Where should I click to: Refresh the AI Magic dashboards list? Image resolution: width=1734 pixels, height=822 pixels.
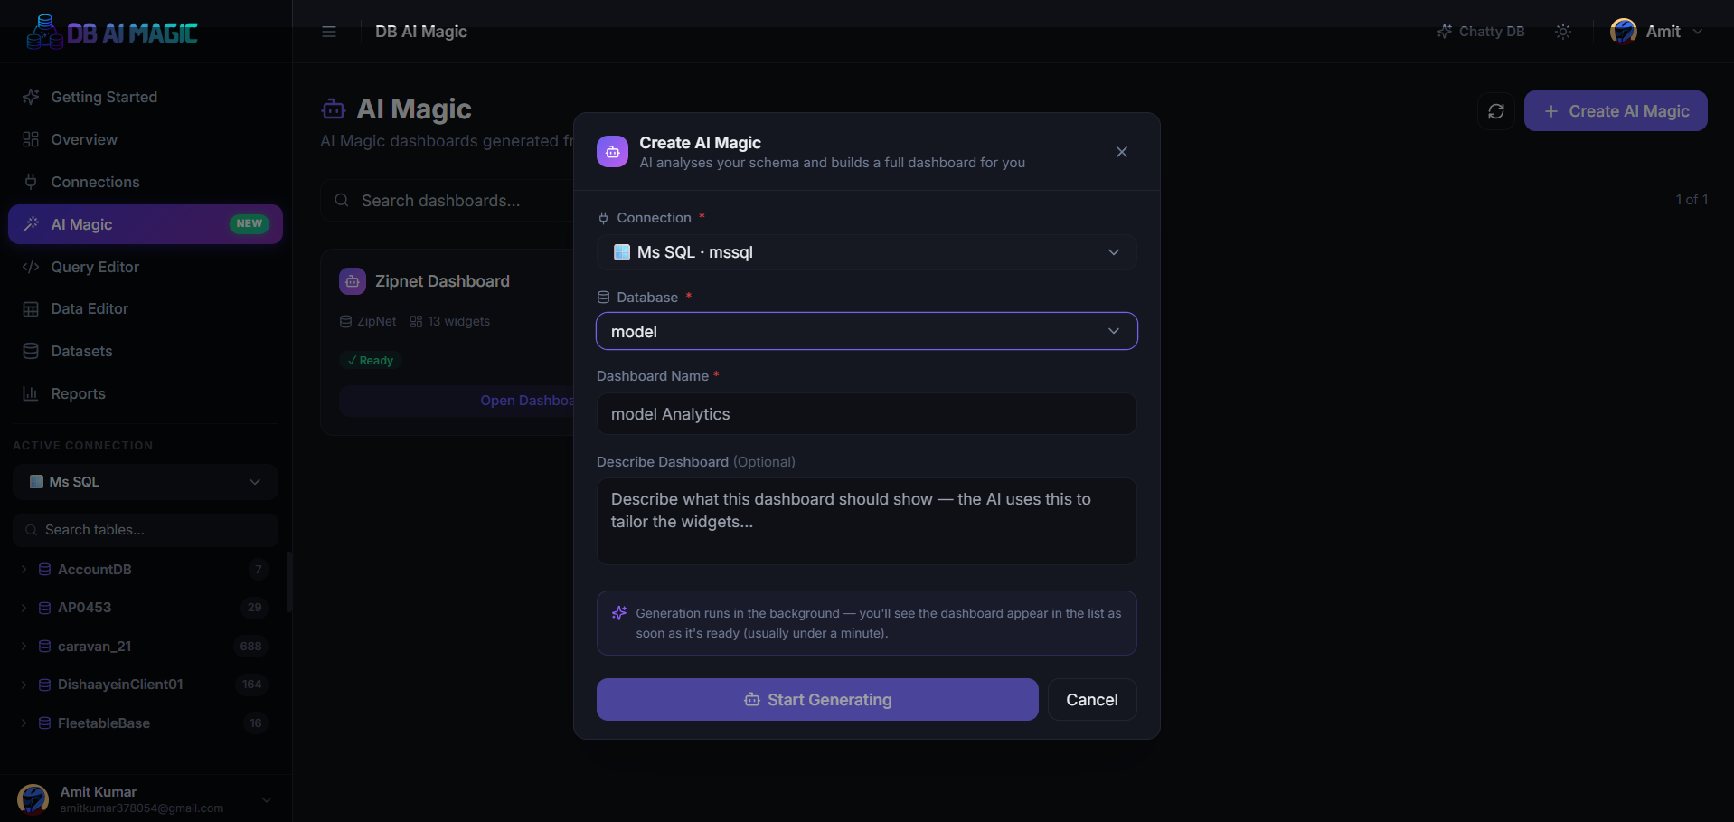point(1496,111)
